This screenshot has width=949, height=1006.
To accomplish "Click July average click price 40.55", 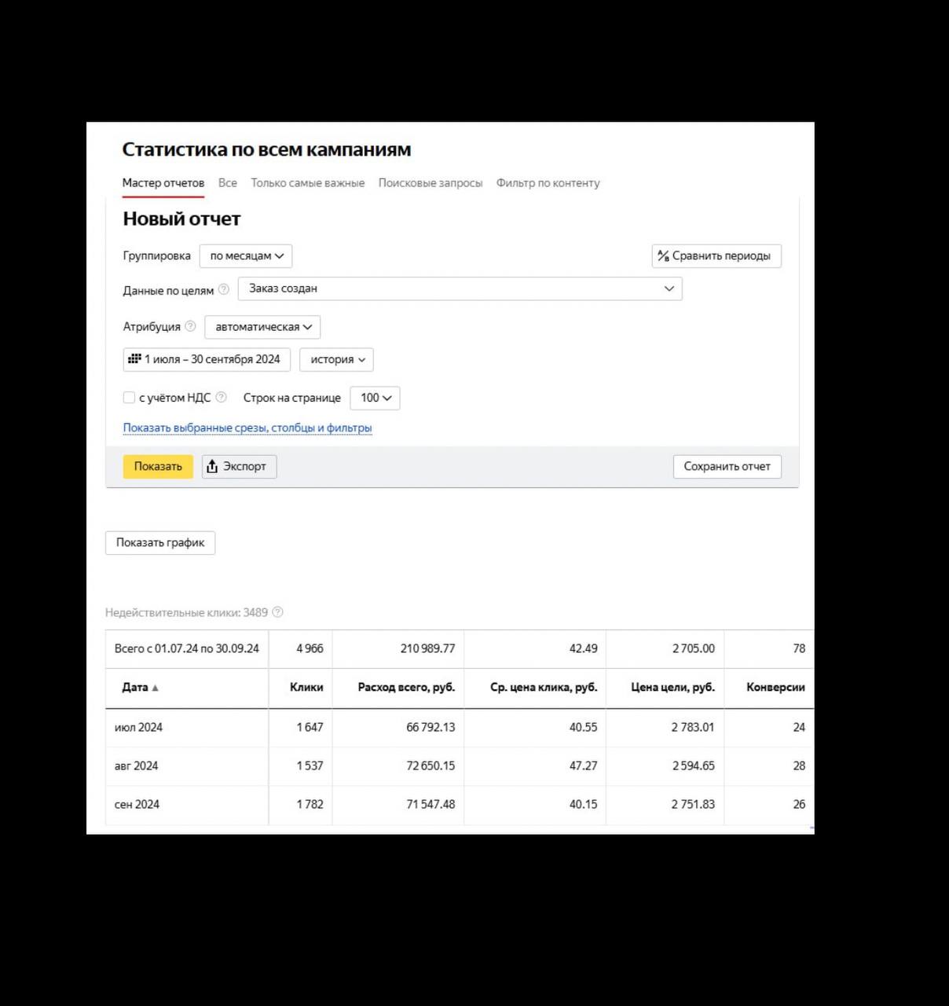I will [583, 728].
